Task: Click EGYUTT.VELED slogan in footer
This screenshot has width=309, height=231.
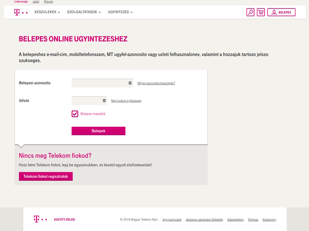Action: coord(65,219)
